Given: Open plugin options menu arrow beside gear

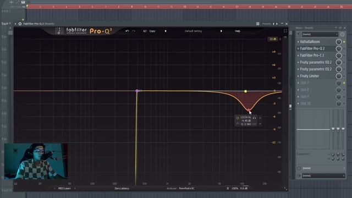Looking at the screenshot, I should tap(15, 24).
